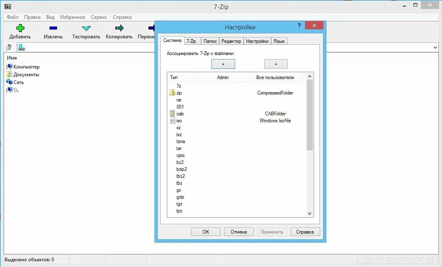
Task: Click the computer icon in address bar
Action: (x=22, y=48)
